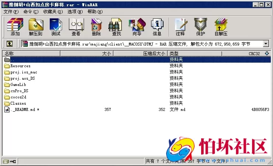Select the Classes folder name
Screen dimensions: 273x166
point(18,104)
